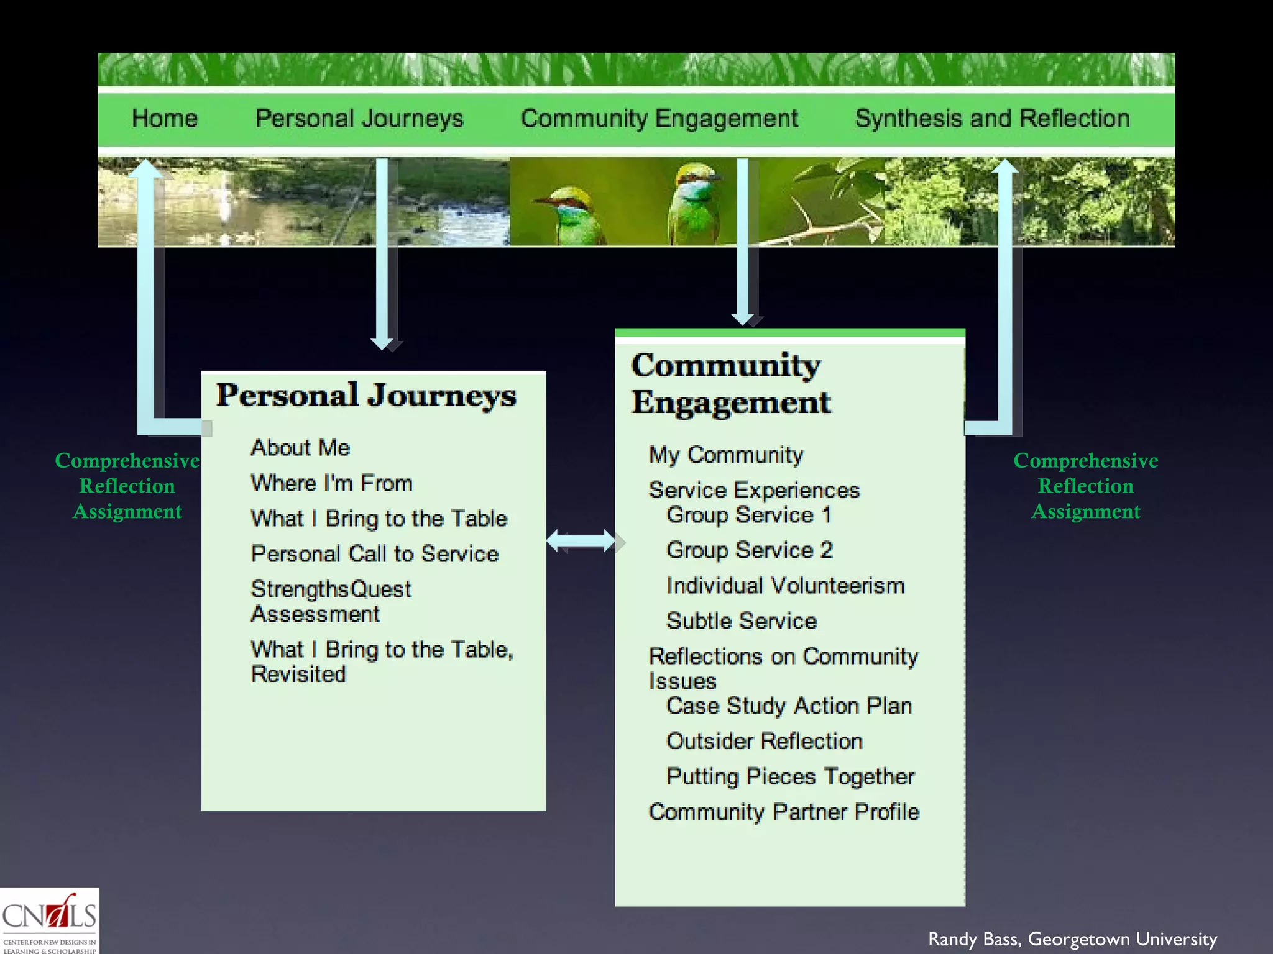Open the Case Study Action Plan item
Image resolution: width=1273 pixels, height=954 pixels.
click(x=789, y=706)
